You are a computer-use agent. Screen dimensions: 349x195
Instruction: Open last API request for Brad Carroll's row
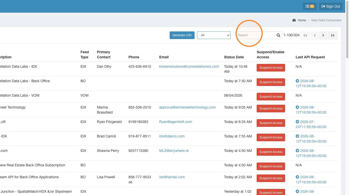[x=311, y=139]
